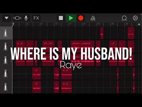The image size is (142, 107).
Task: Select 'w...d' region on fourth track
Action: click(66, 73)
